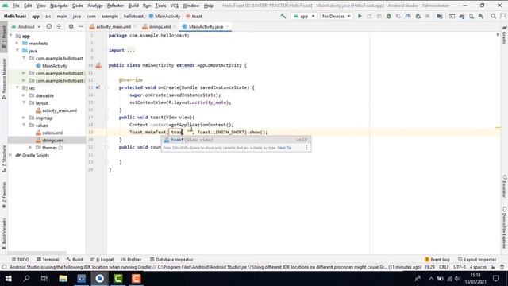Image resolution: width=508 pixels, height=286 pixels.
Task: Collapse the java folder node
Action: (17, 51)
